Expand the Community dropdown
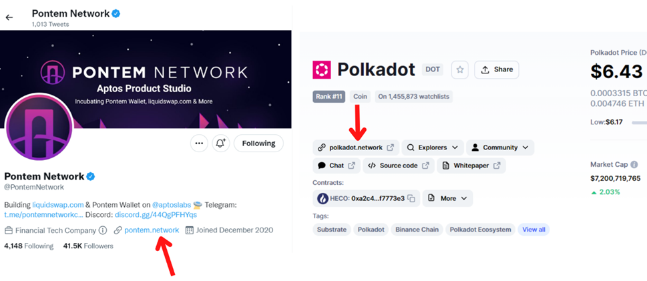The height and width of the screenshot is (281, 647). click(x=499, y=148)
